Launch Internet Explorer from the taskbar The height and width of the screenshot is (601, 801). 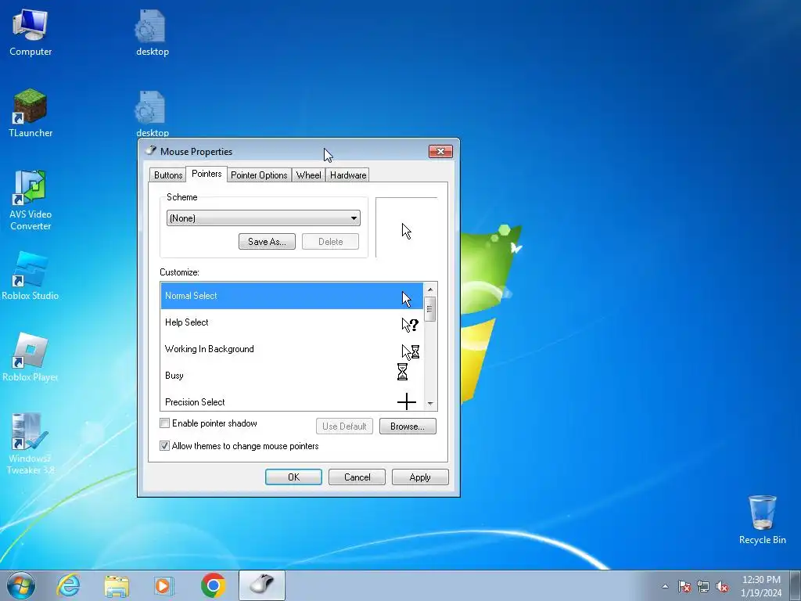click(x=69, y=585)
